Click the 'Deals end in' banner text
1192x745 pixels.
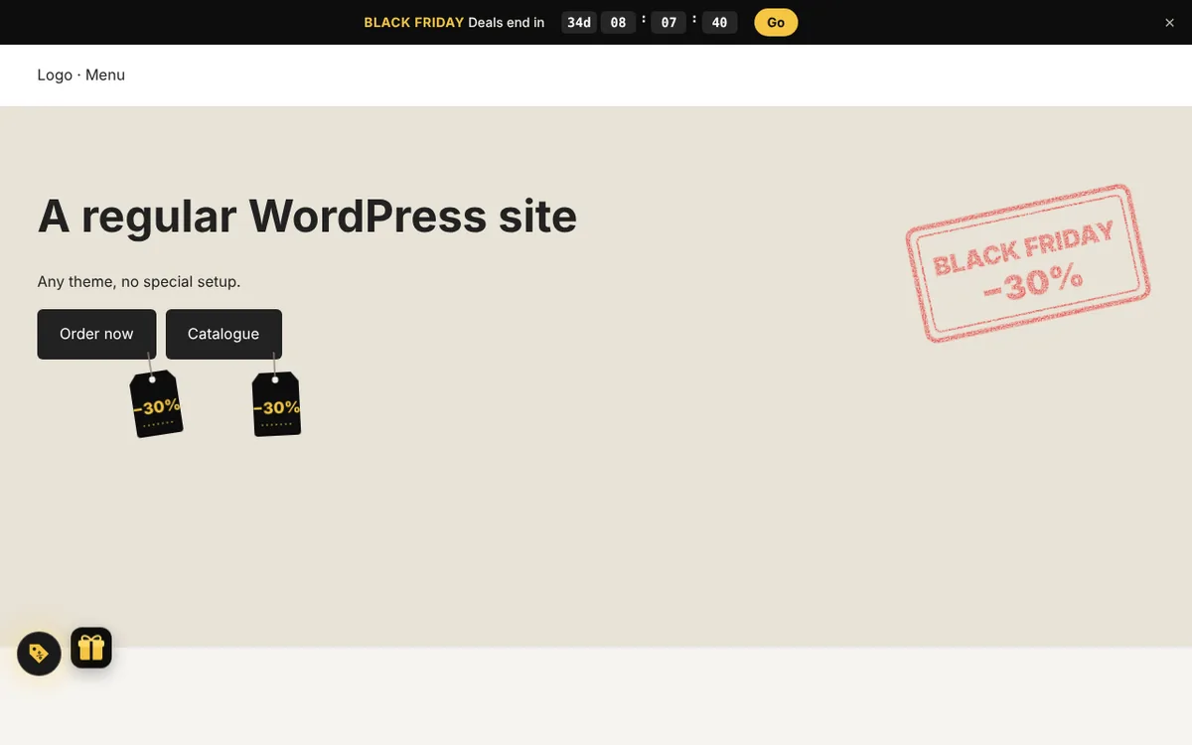pyautogui.click(x=506, y=22)
